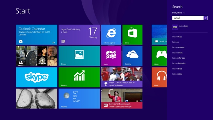
Task: Open the Internet Explorer tile
Action: pos(111,35)
